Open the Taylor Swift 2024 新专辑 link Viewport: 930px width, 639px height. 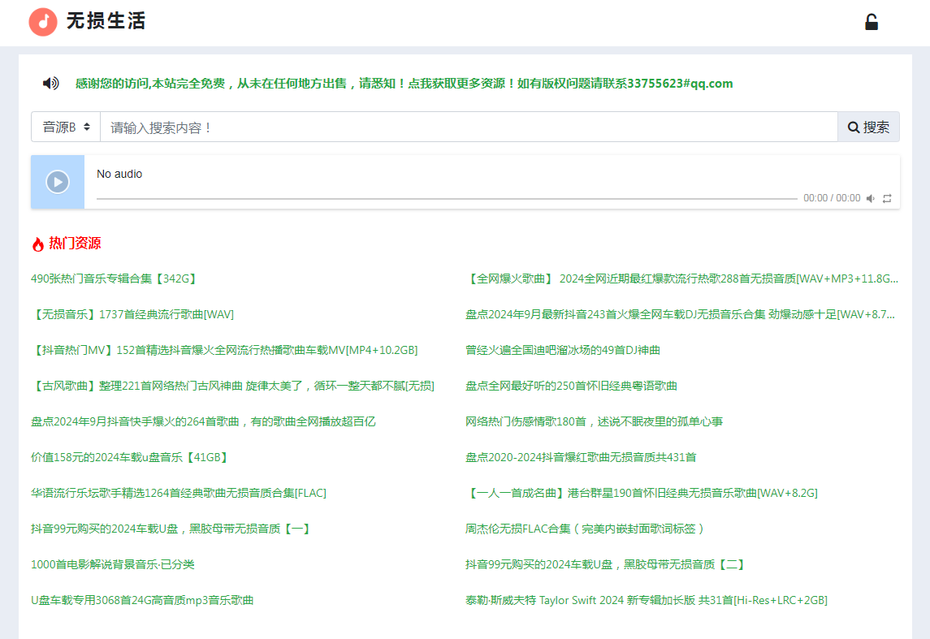coord(644,600)
